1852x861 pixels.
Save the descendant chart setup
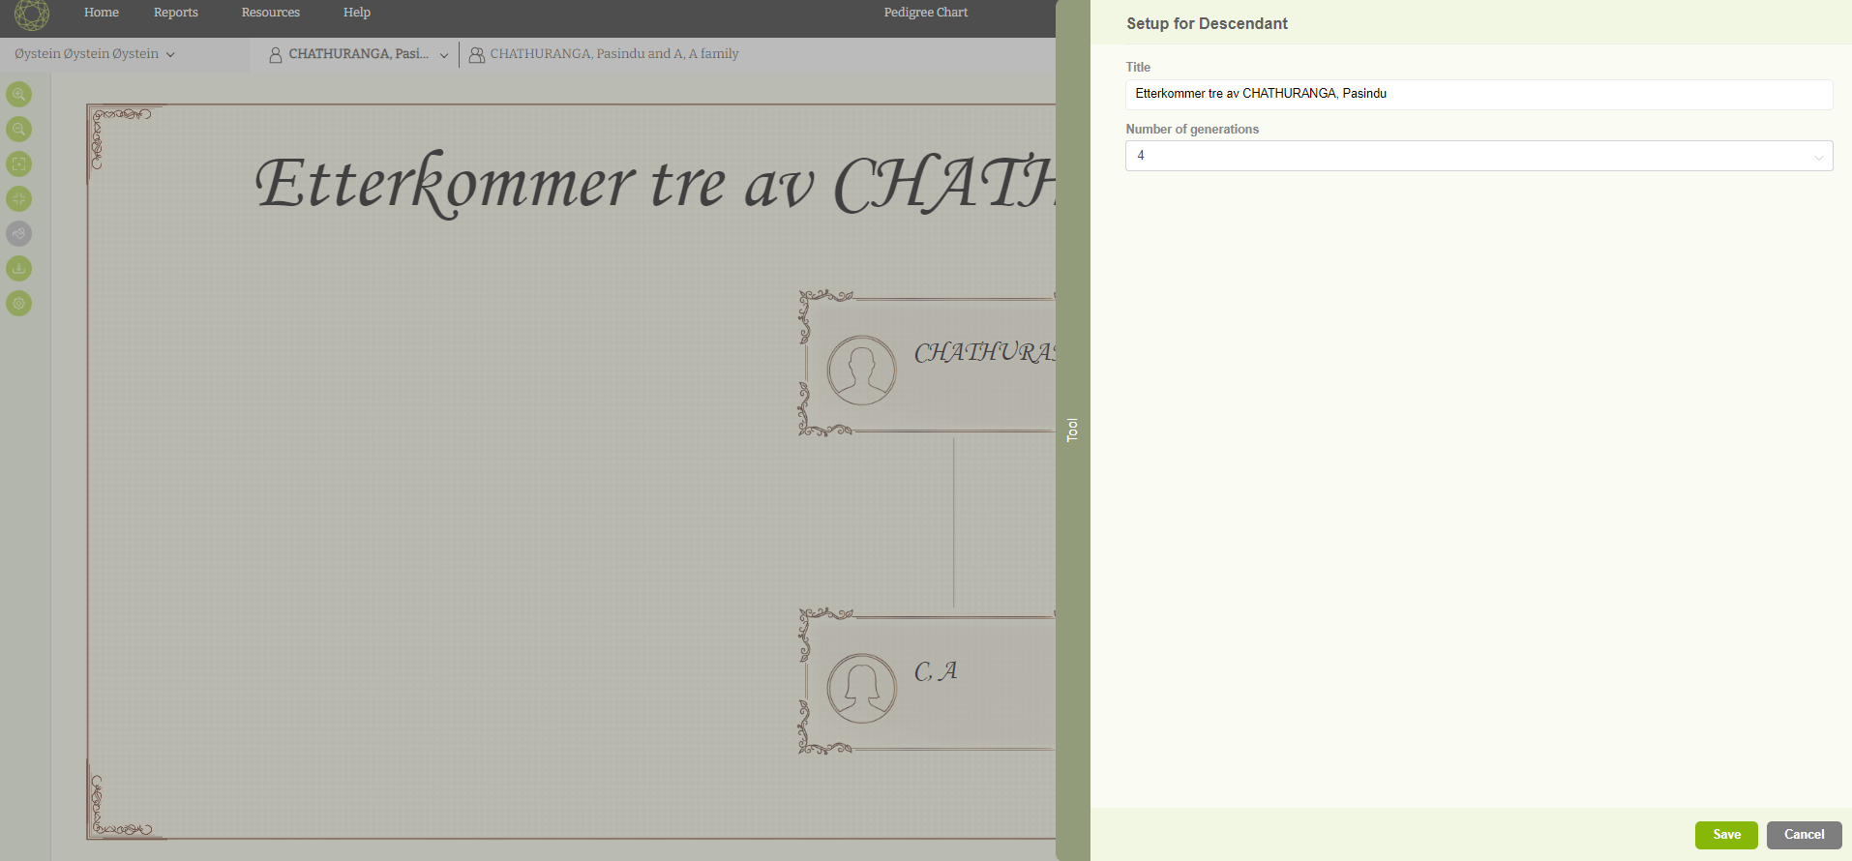[x=1725, y=835]
